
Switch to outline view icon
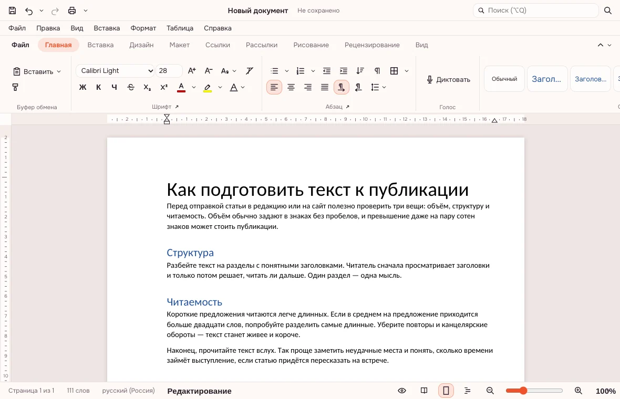[x=468, y=391]
